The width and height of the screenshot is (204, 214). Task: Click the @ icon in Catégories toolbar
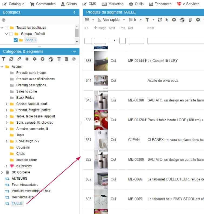[x=27, y=59]
